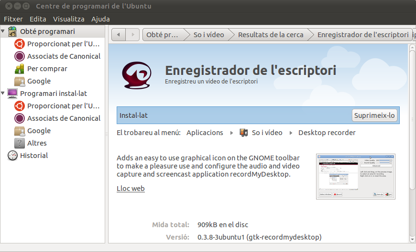Open the Ajuda menu

pyautogui.click(x=100, y=19)
